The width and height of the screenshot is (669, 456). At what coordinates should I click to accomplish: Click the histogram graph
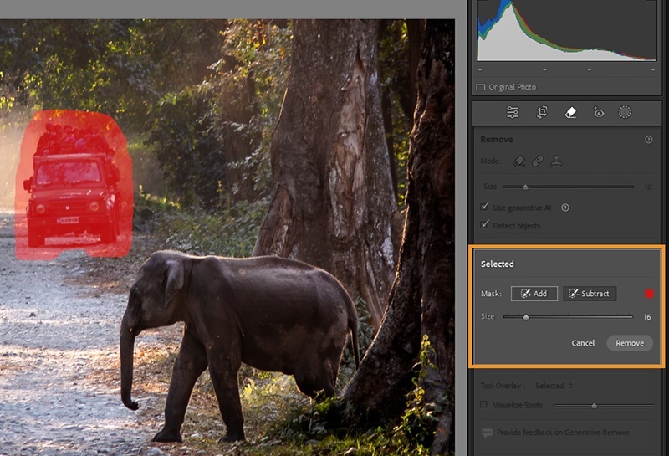click(x=567, y=30)
